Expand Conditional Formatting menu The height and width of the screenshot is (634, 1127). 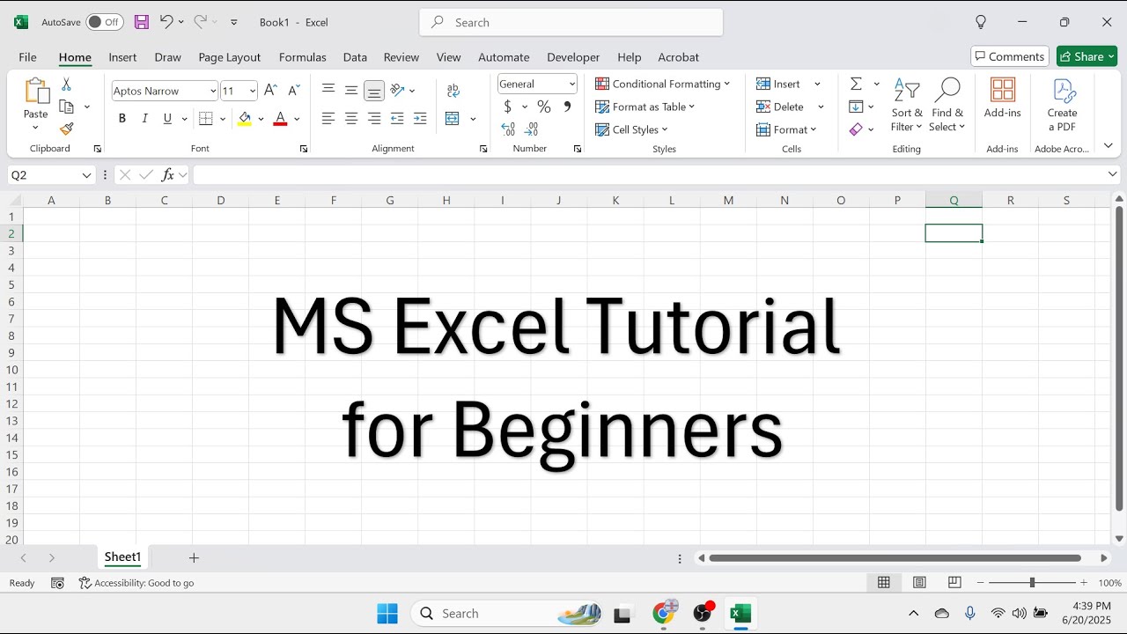click(663, 84)
